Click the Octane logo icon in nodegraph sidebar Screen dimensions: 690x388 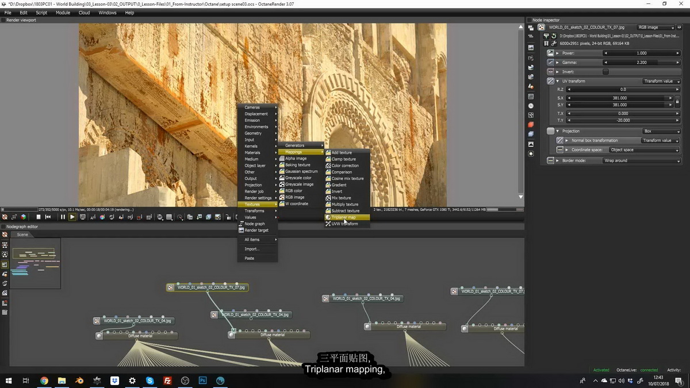point(5,235)
